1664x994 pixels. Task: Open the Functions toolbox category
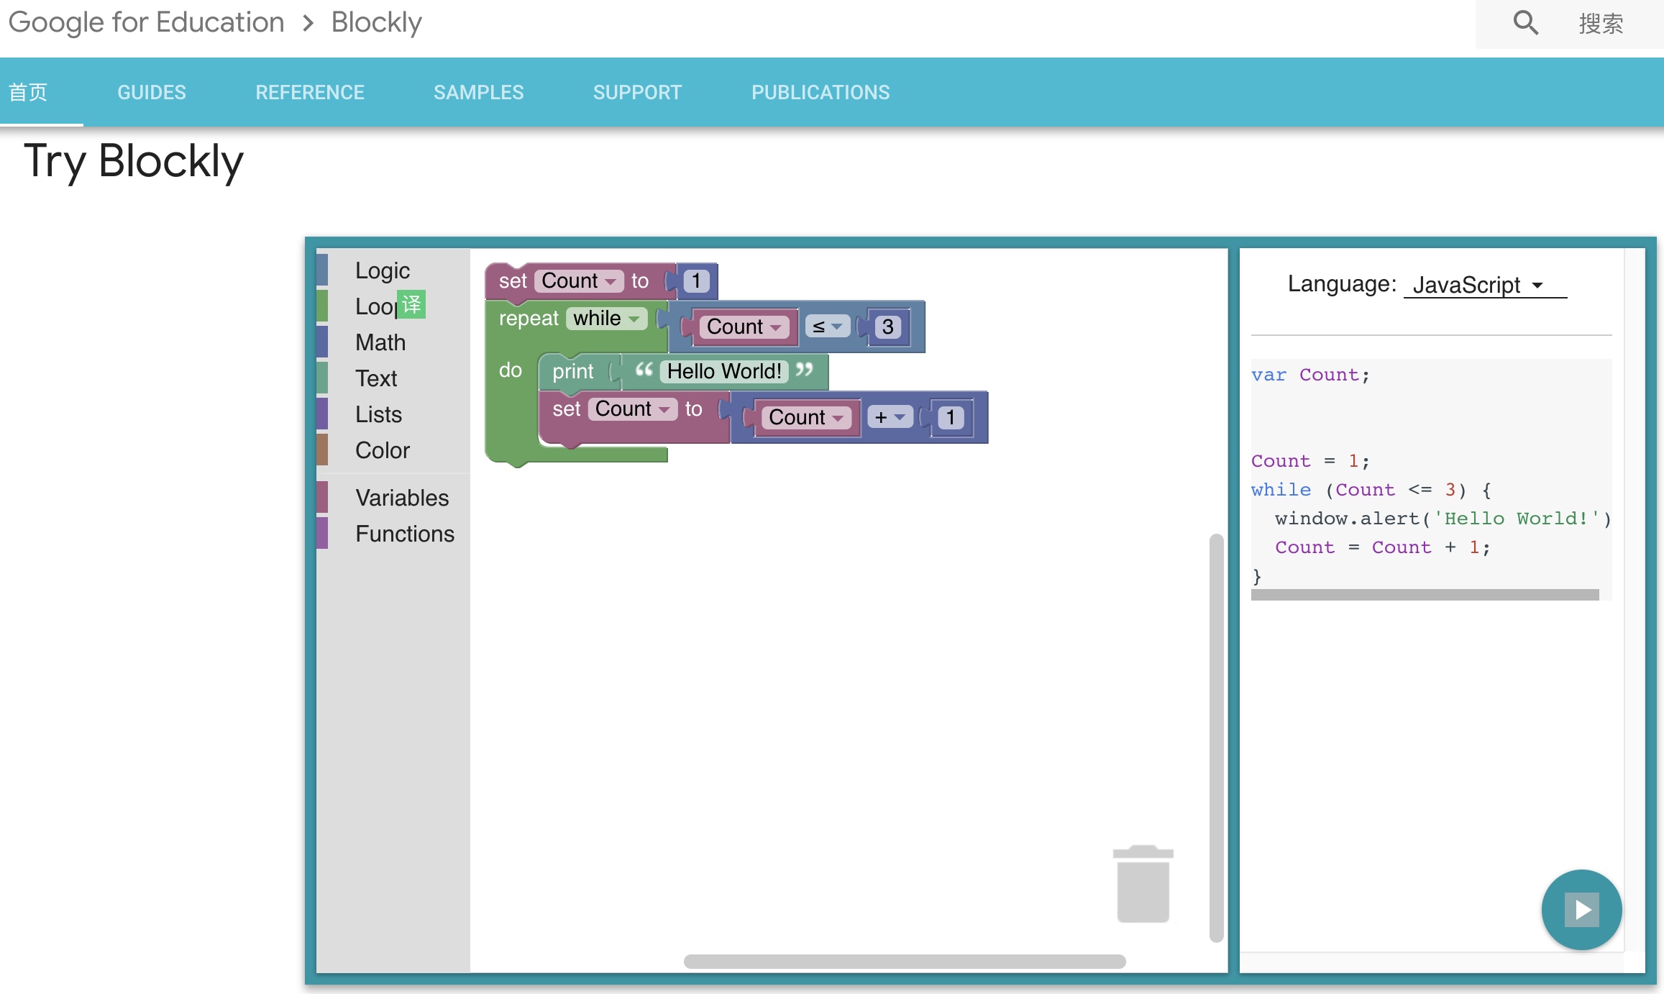click(x=393, y=534)
